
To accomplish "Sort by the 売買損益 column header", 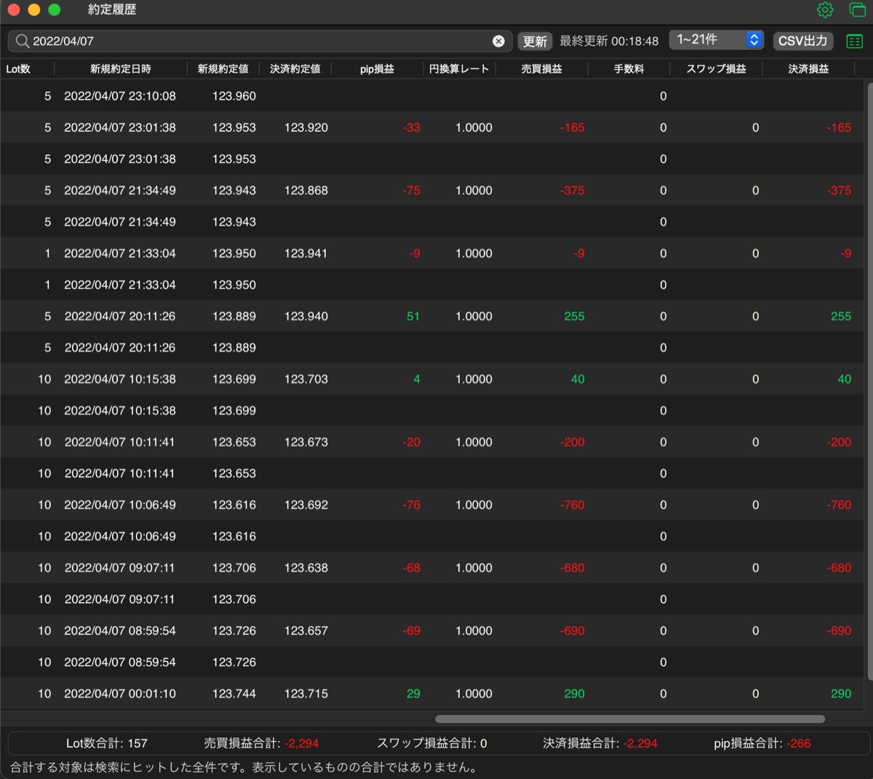I will (x=542, y=69).
